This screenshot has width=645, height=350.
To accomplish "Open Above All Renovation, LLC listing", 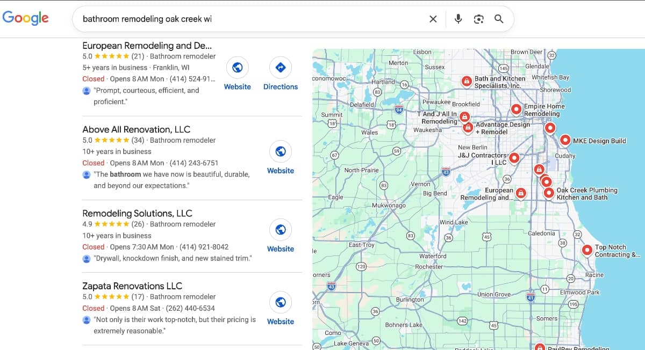I will 136,129.
